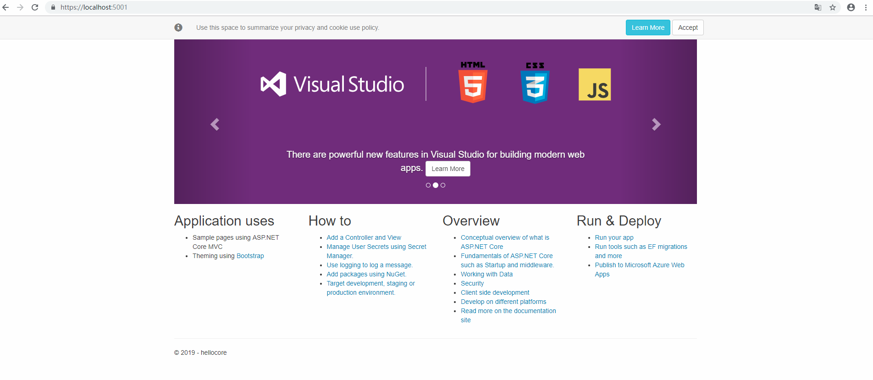This screenshot has height=380, width=873.
Task: Click Learn More button in carousel
Action: [x=448, y=169]
